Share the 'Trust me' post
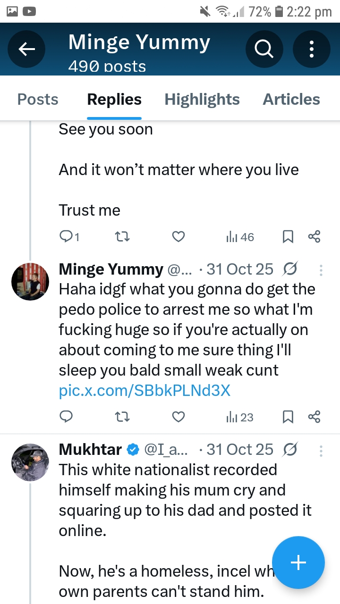 [314, 236]
